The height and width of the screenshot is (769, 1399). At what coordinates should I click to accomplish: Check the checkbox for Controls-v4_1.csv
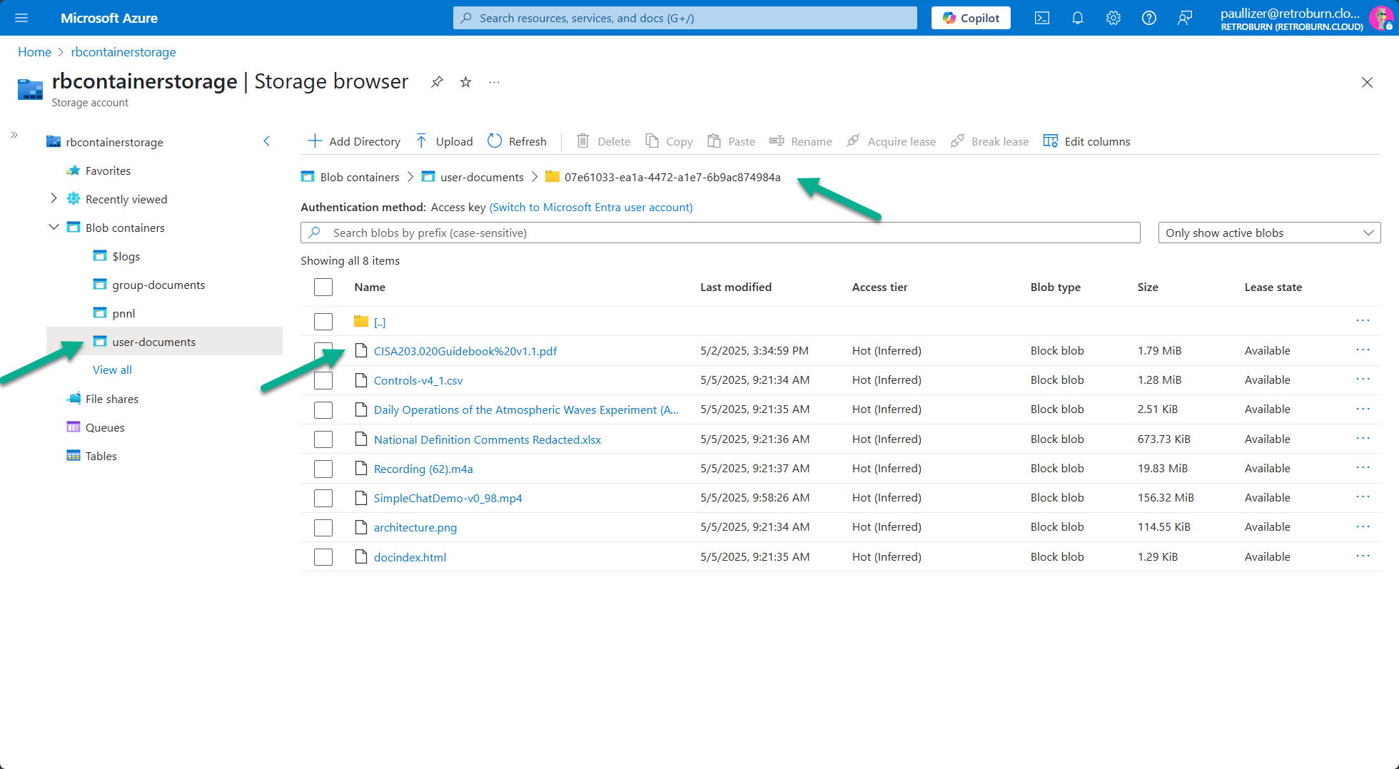(323, 380)
